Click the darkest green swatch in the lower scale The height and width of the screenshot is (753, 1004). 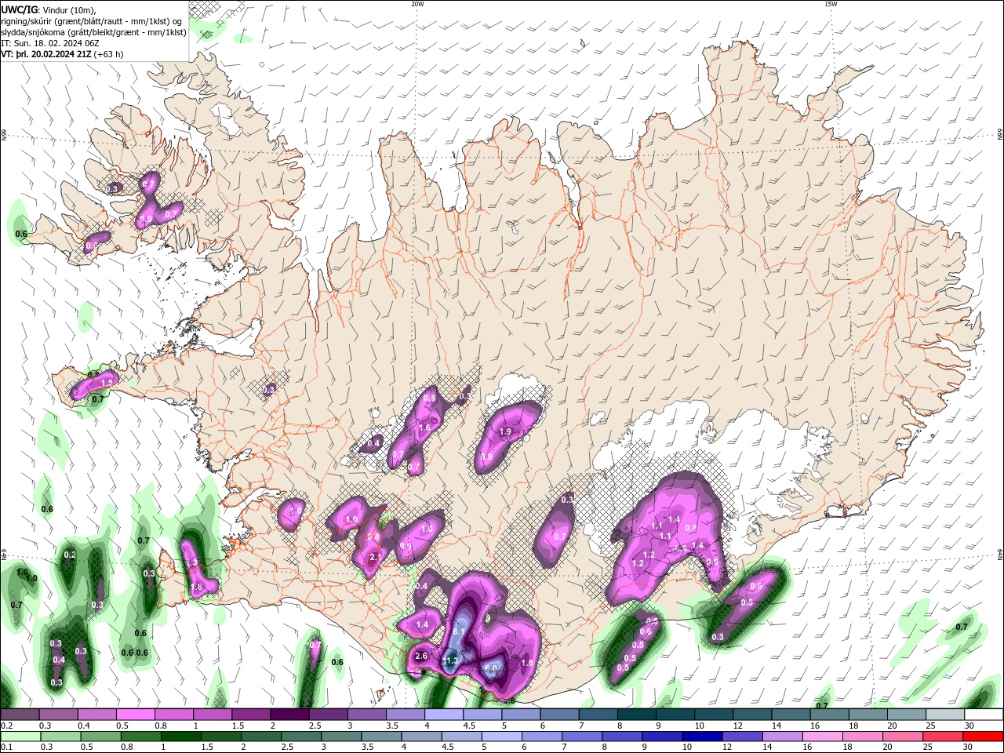[180, 737]
